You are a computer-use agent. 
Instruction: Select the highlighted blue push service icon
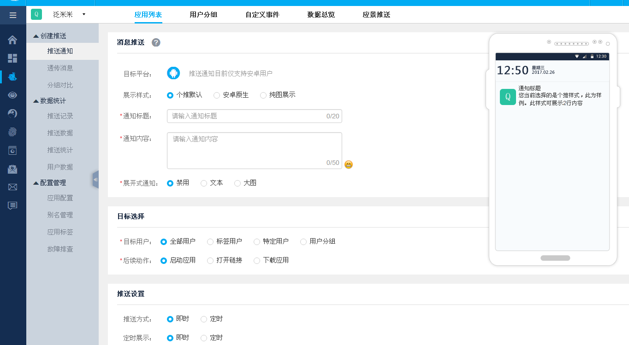(x=12, y=76)
